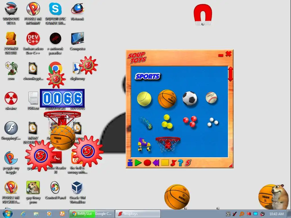
Task: Open Windows Explorer folder in taskbar
Action: (36, 214)
